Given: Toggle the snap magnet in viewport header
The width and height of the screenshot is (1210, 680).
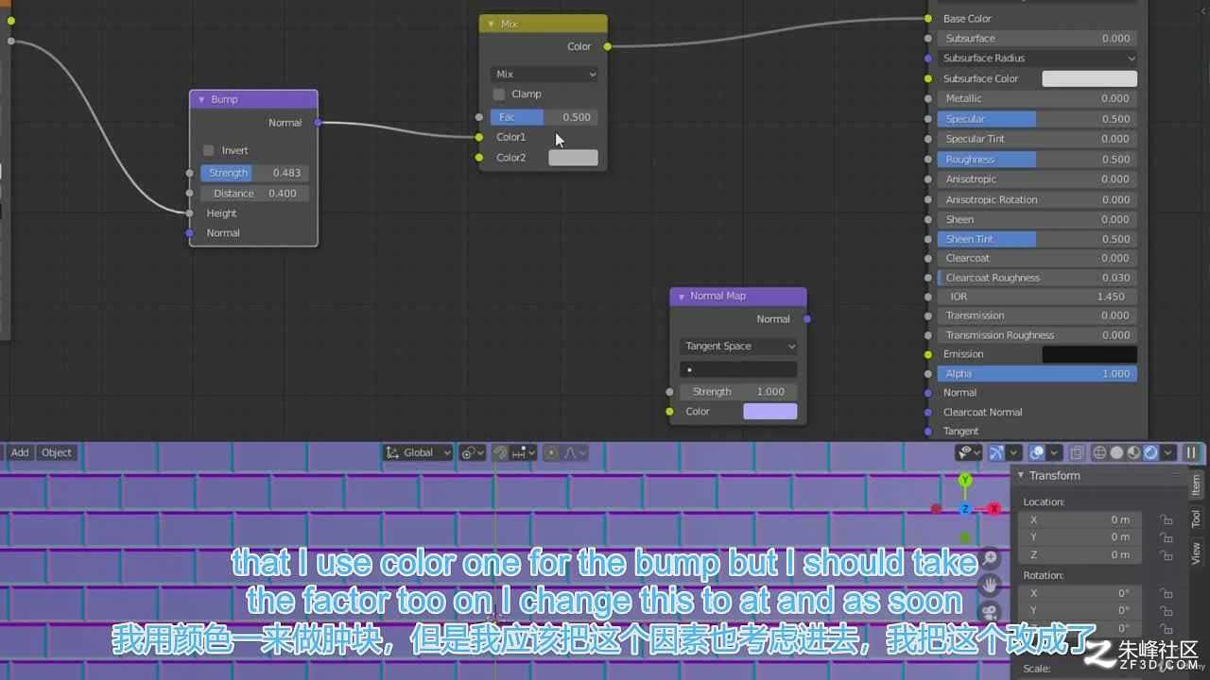Looking at the screenshot, I should pyautogui.click(x=501, y=452).
